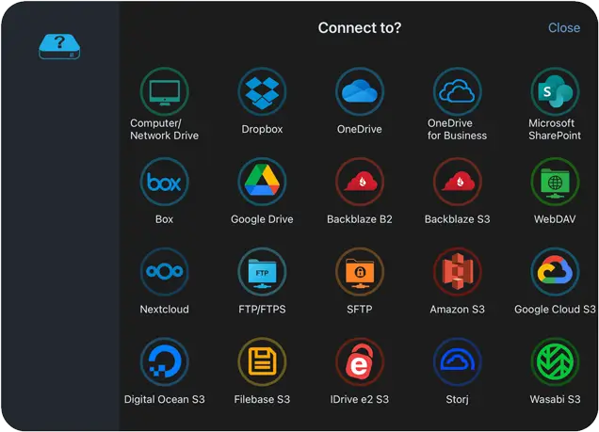Click the "Backblaze B2" label

click(x=360, y=219)
